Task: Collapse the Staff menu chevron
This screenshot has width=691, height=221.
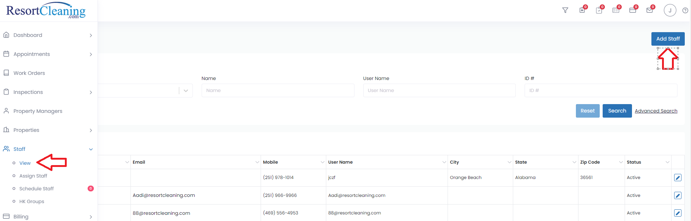Action: [x=91, y=149]
